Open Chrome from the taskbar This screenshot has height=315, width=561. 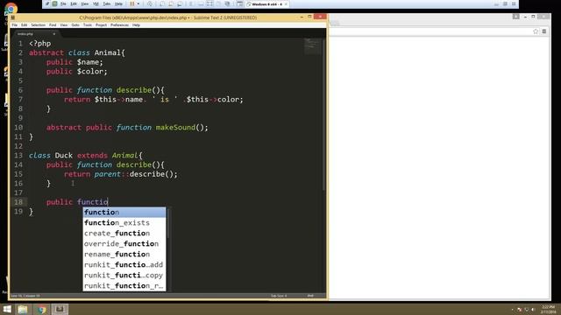point(41,309)
